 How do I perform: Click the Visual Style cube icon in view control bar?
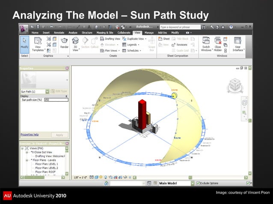(x=96, y=177)
